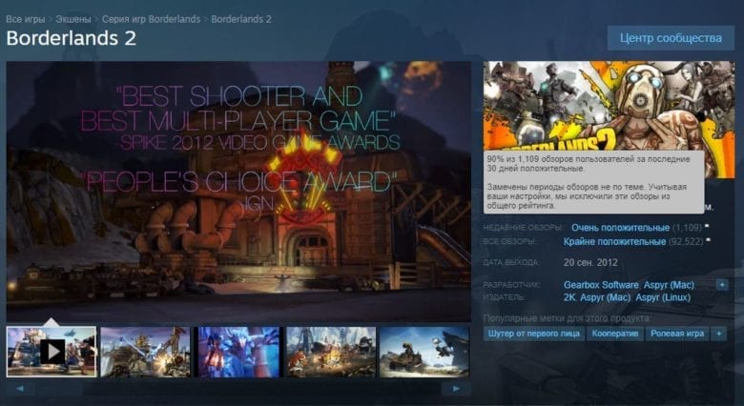The image size is (744, 406).
Task: Click the recent review count 1,109 in parentheses
Action: (687, 228)
